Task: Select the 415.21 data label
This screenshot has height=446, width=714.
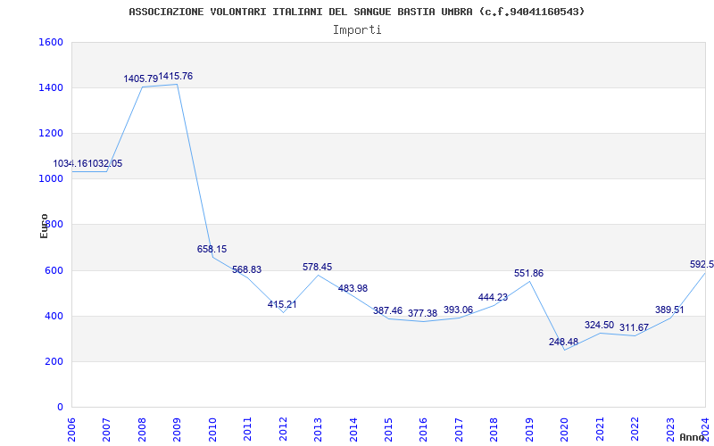Action: click(282, 305)
